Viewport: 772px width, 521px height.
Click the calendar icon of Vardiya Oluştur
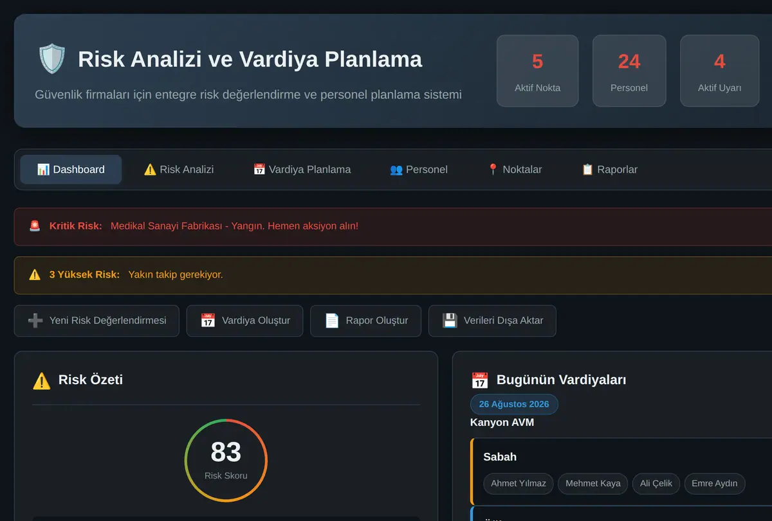(208, 321)
